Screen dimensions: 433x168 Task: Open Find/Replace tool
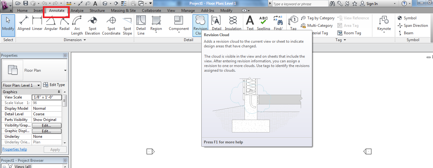click(278, 23)
